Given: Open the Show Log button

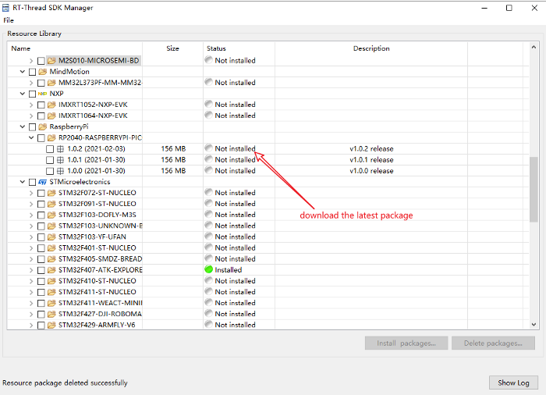Looking at the screenshot, I should coord(513,383).
